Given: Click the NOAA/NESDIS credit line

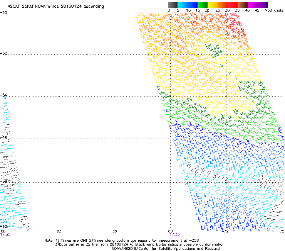Looking at the screenshot, I should [x=166, y=249].
